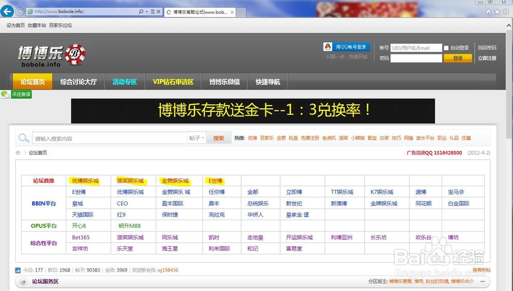Image resolution: width=513 pixels, height=291 pixels.
Task: Focus the 密码 password field
Action: (416, 59)
